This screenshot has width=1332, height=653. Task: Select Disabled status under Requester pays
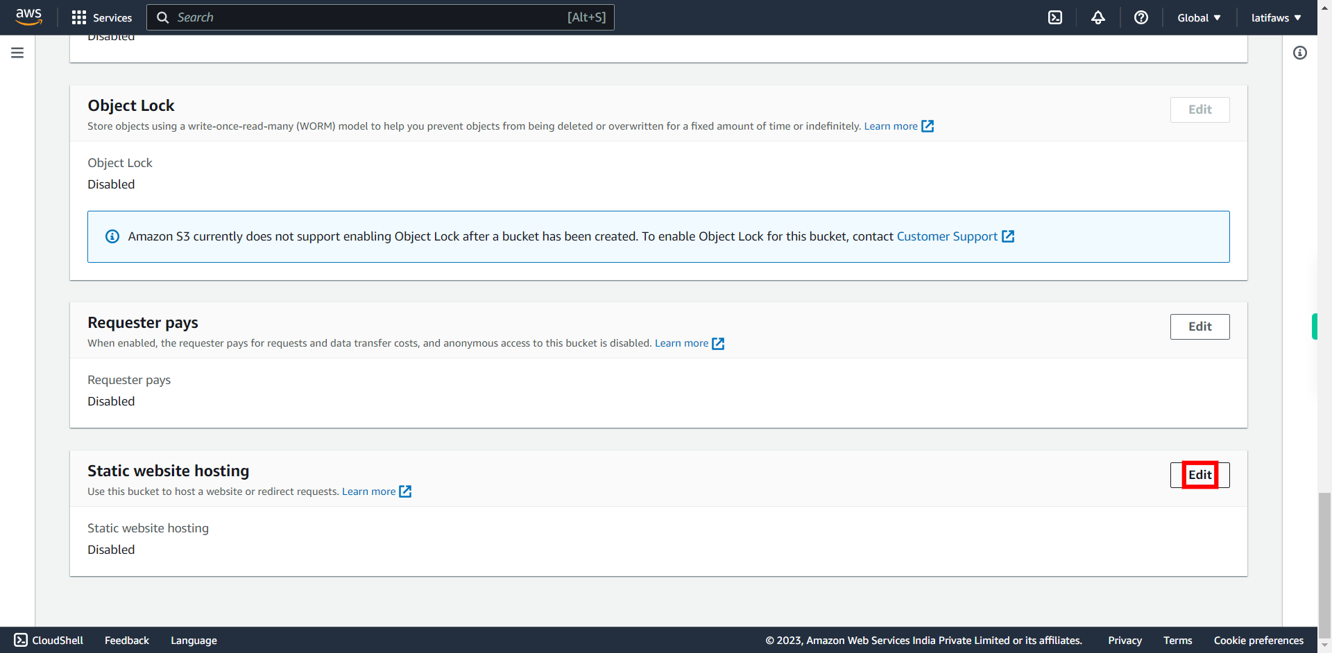click(x=111, y=401)
